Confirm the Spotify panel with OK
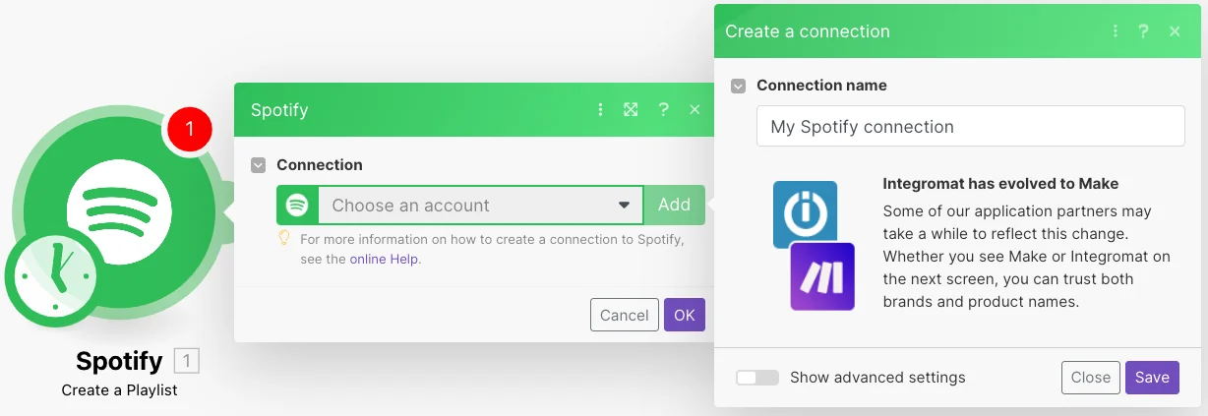 (685, 315)
